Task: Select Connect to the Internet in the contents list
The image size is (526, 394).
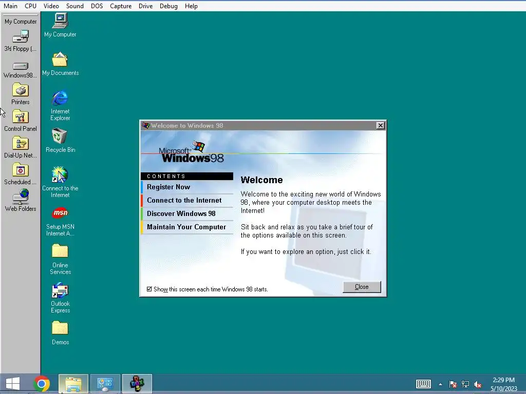Action: pos(187,201)
